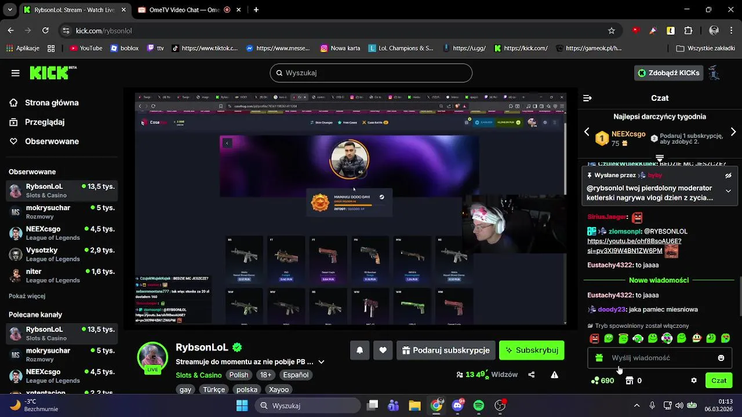Image resolution: width=742 pixels, height=417 pixels.
Task: Click RybsonLoL streamer avatar with LIVE badge
Action: (152, 357)
